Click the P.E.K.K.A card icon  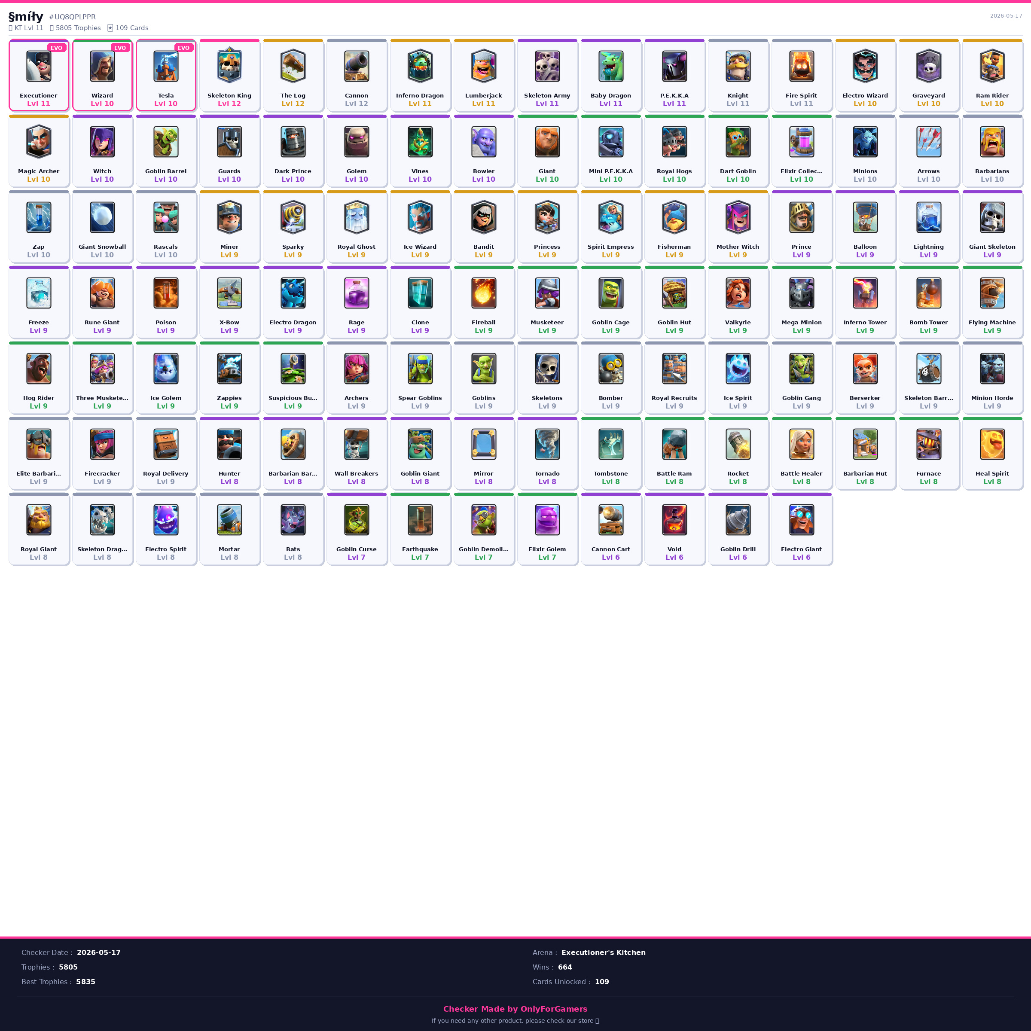pos(674,66)
